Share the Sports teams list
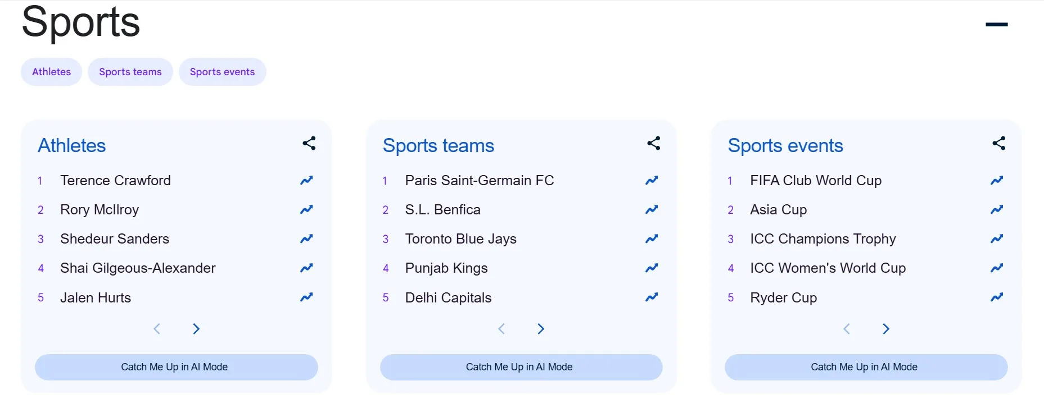The width and height of the screenshot is (1044, 413). tap(654, 143)
